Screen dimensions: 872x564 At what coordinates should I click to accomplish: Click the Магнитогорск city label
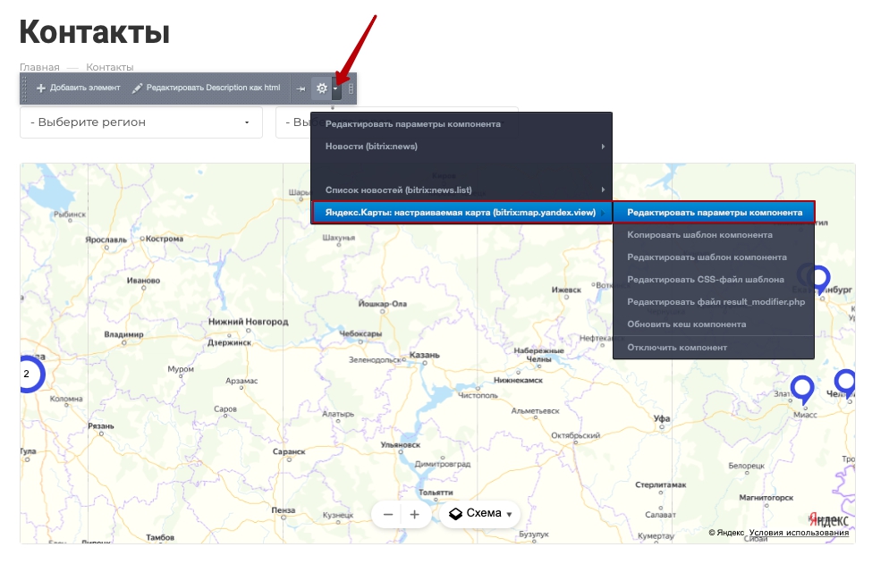tap(766, 497)
